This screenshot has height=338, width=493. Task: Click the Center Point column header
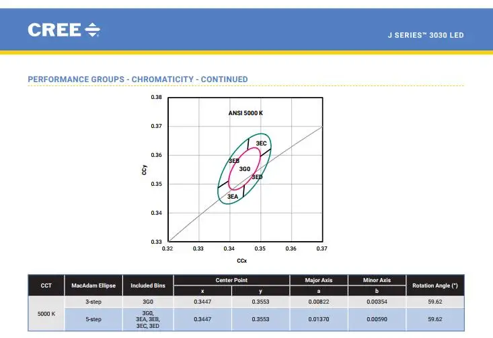(231, 280)
